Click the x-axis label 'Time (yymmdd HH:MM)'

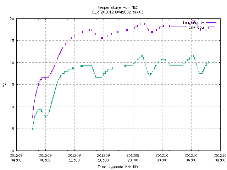[118, 167]
